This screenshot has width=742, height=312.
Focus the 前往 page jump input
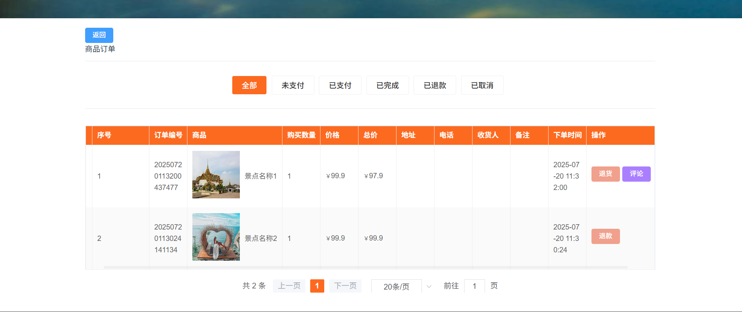tap(474, 286)
